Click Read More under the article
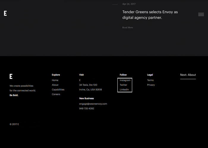This screenshot has width=208, height=148. pos(127,28)
